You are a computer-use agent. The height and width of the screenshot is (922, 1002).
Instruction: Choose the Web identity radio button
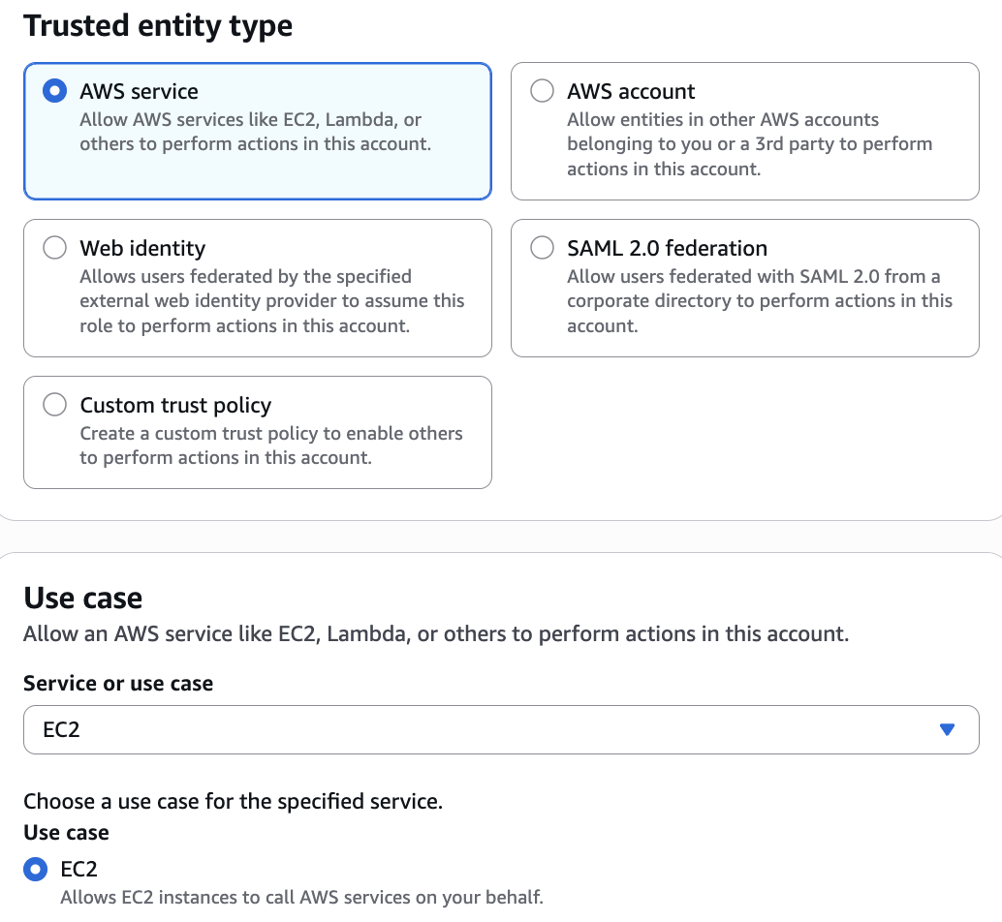point(55,248)
